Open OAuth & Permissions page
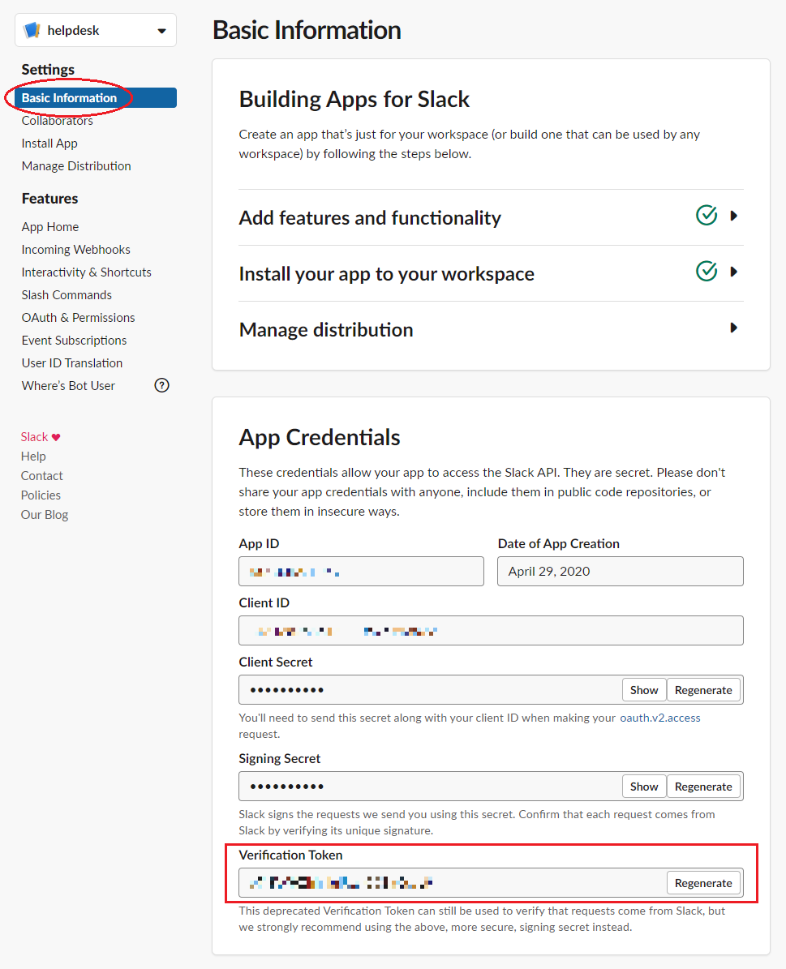The image size is (786, 969). coord(78,318)
